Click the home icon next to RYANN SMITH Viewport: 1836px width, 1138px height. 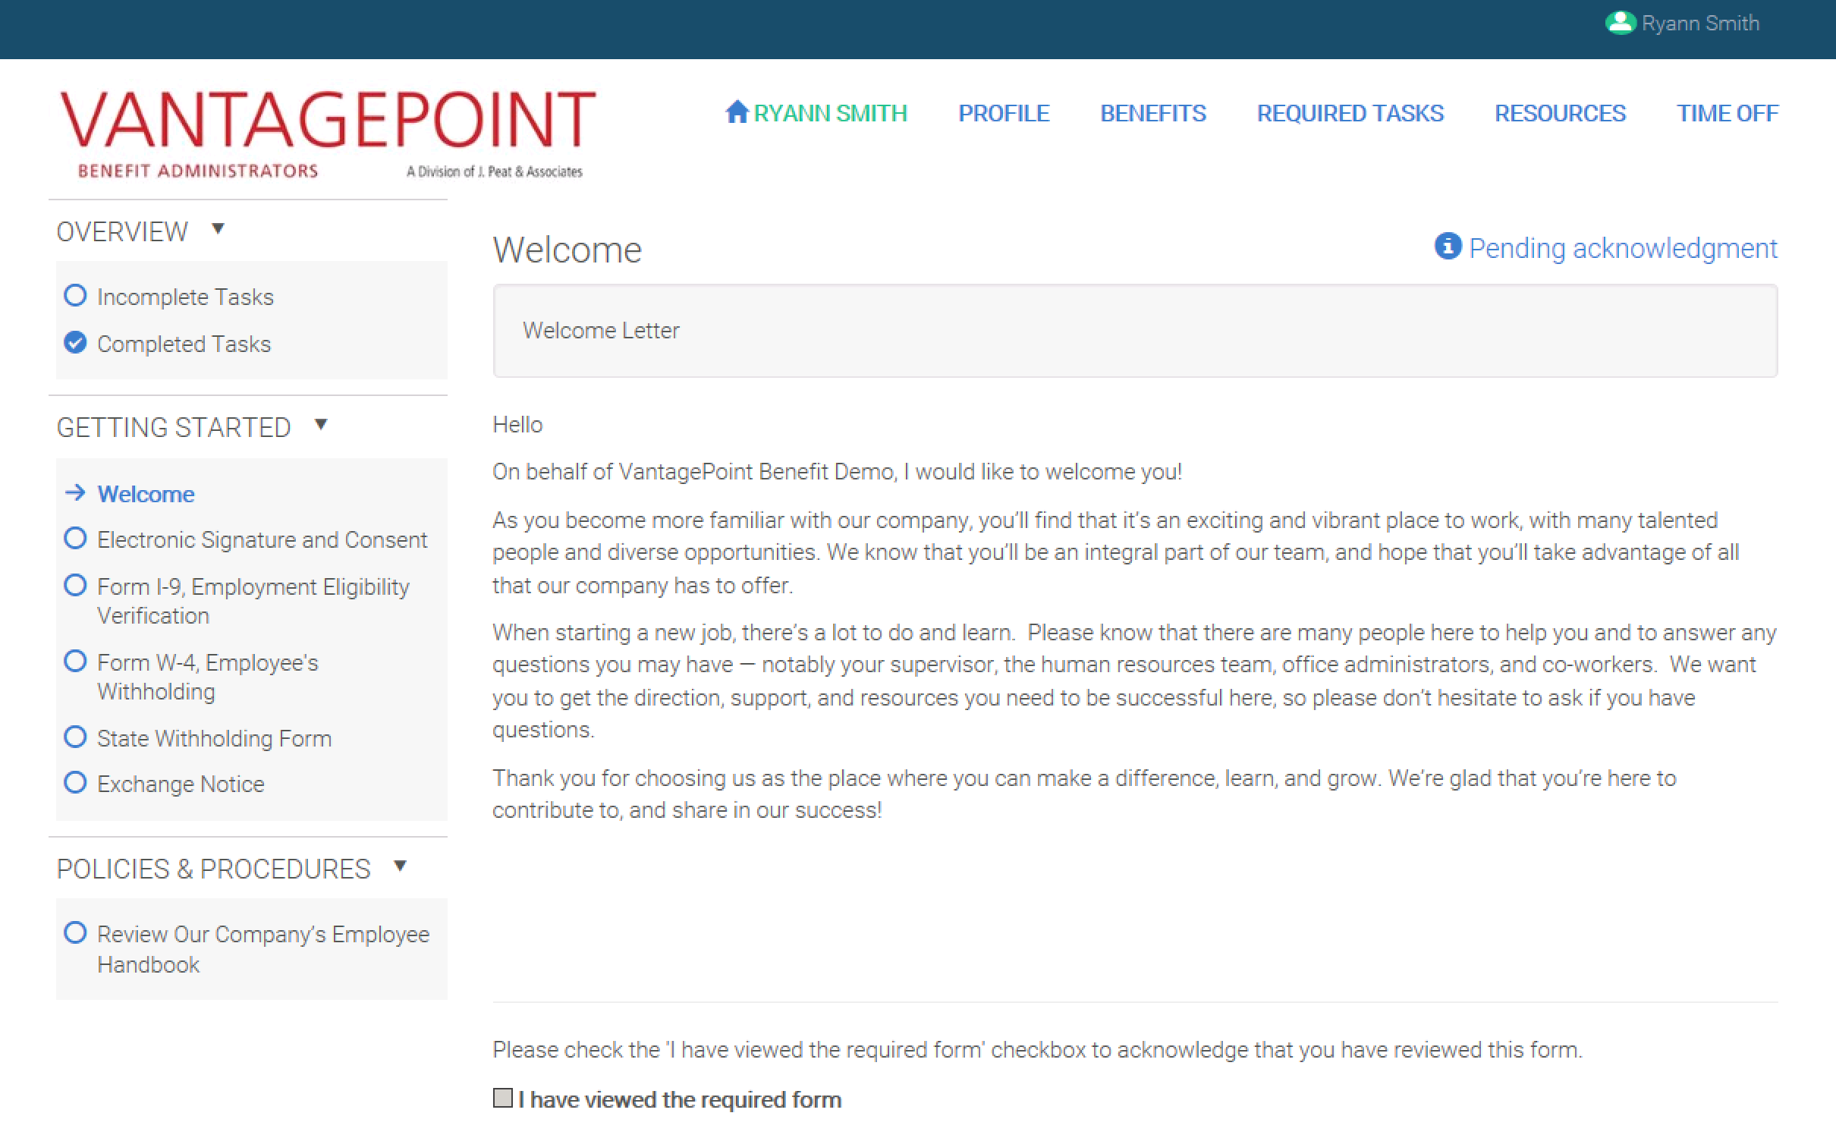(x=737, y=112)
